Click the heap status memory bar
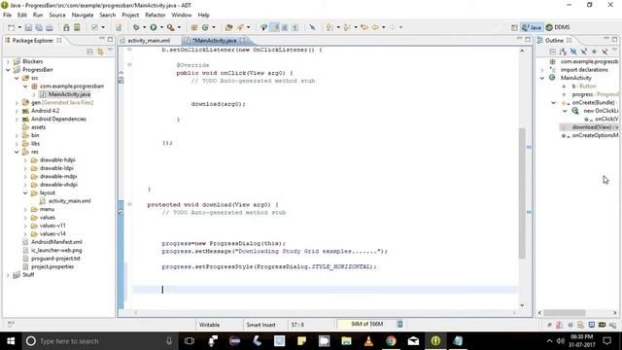This screenshot has height=350, width=622. [367, 324]
